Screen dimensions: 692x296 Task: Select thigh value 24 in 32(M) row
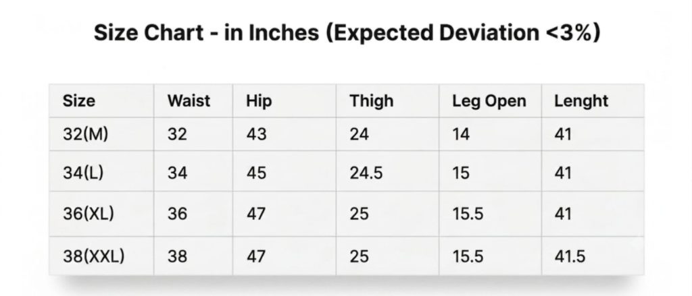(360, 134)
